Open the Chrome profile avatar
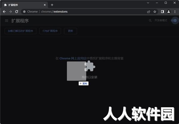Screen dimensions: 179x124 [x=169, y=12]
